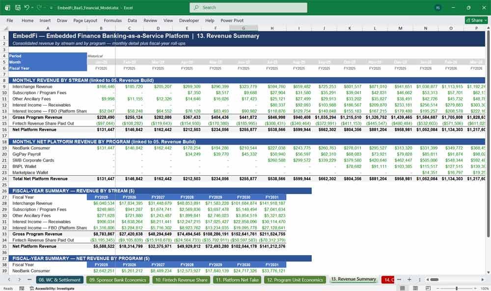This screenshot has height=291, width=491.
Task: Select FY2025 Net Platform Revenue $5,588,522
Action: tap(101, 246)
